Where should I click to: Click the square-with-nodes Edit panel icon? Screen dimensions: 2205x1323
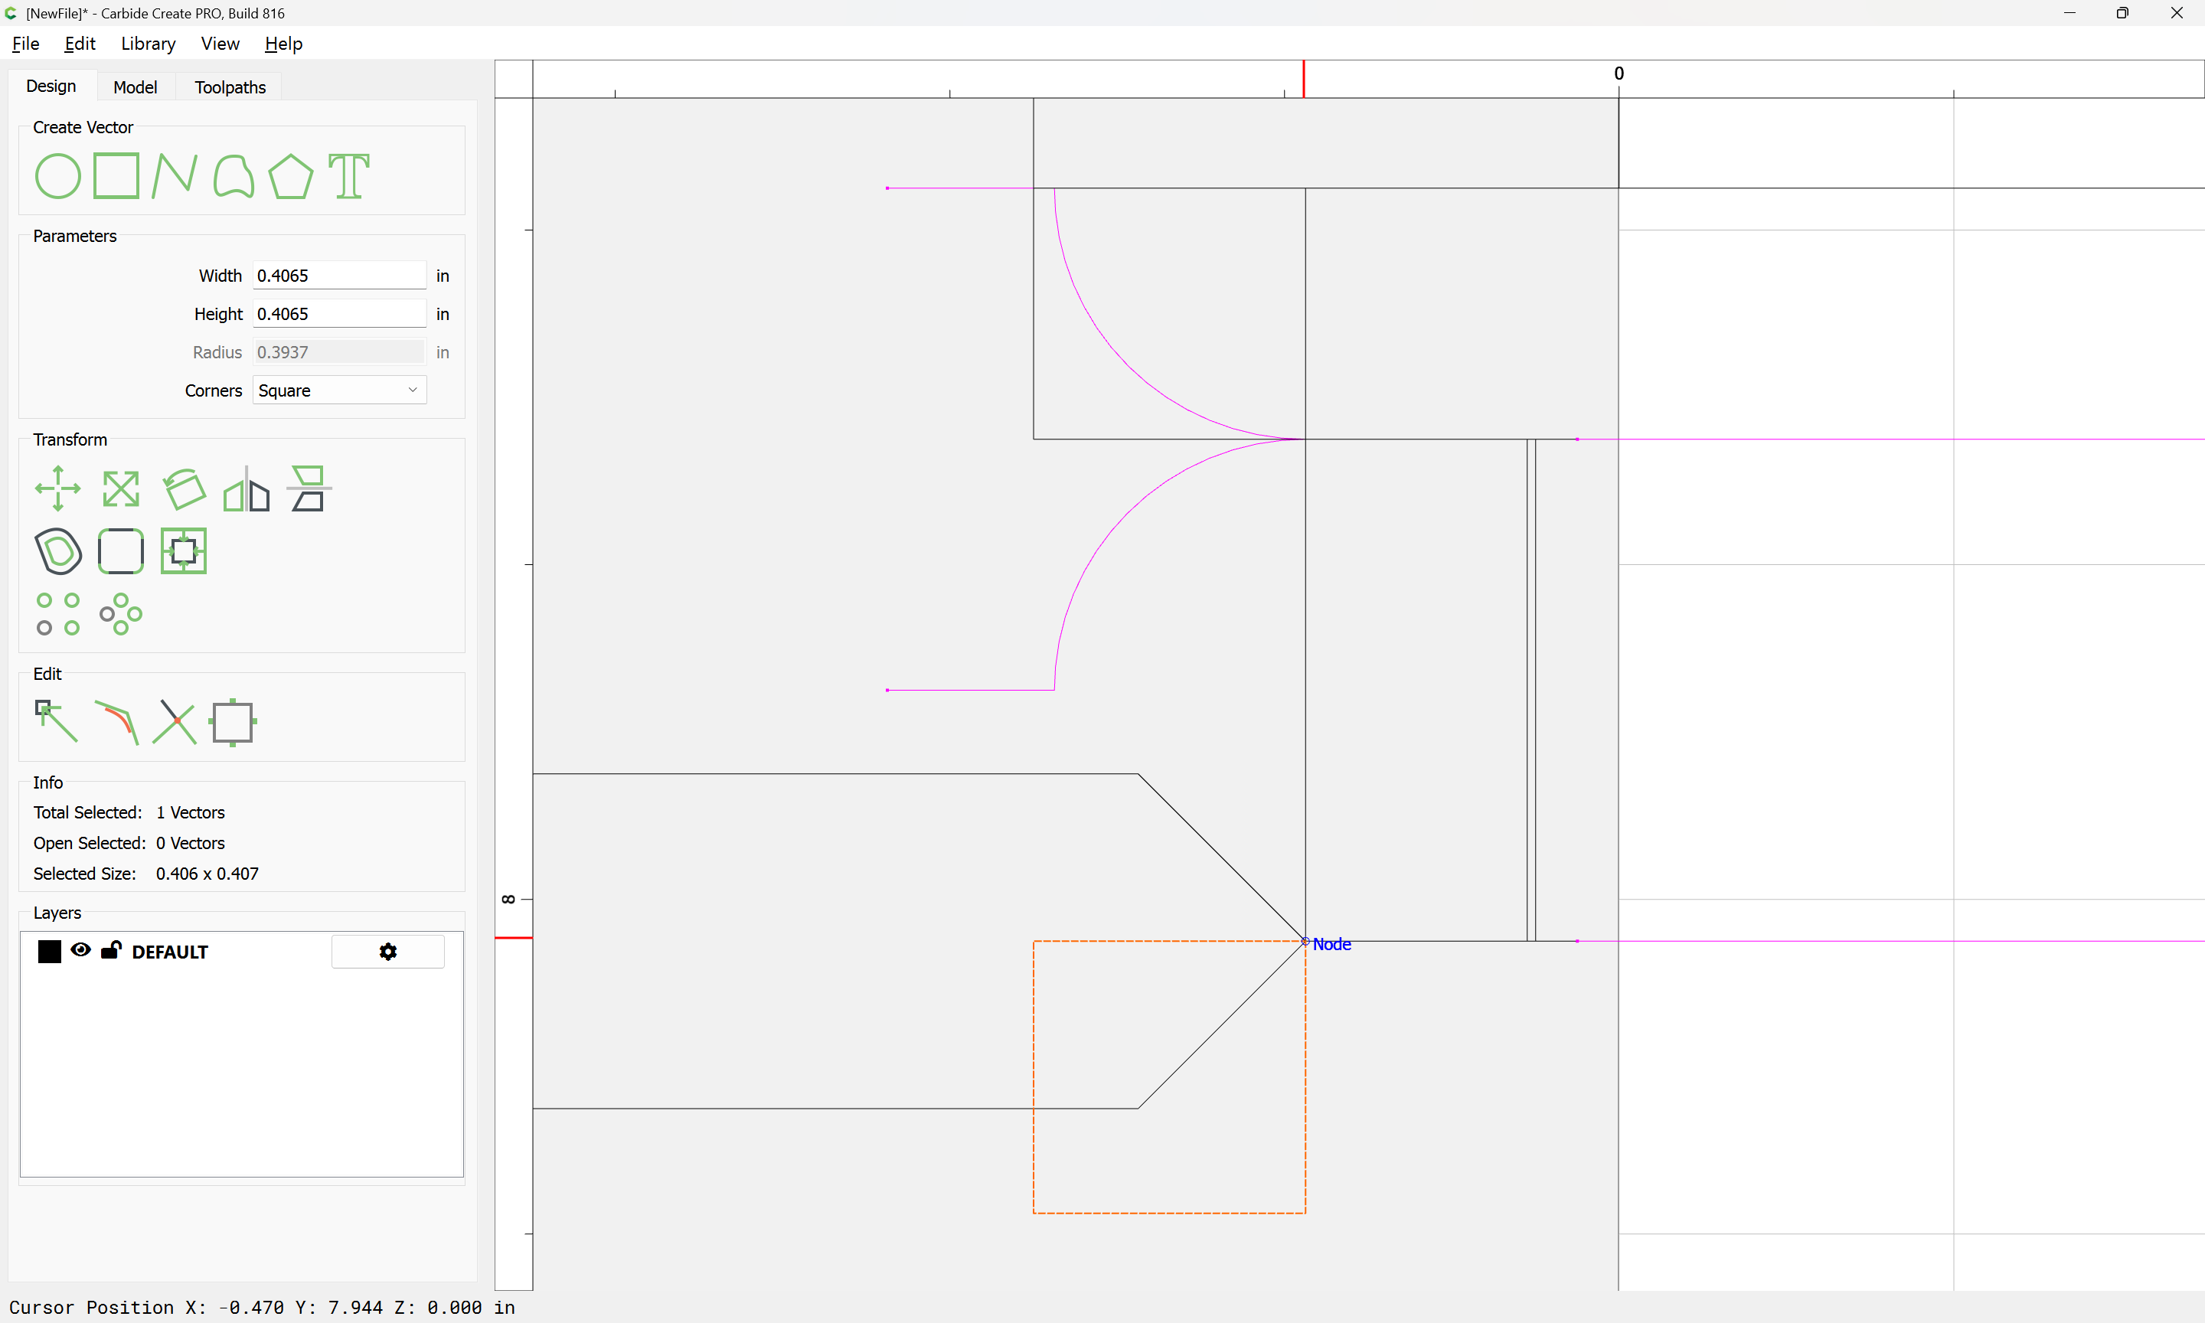point(233,722)
